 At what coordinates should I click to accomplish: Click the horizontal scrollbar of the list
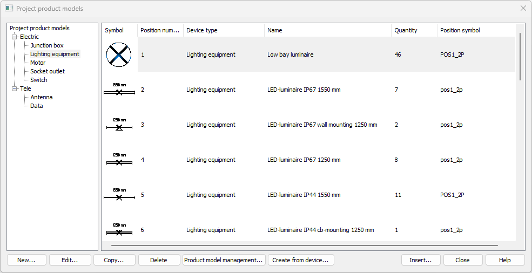(304, 245)
